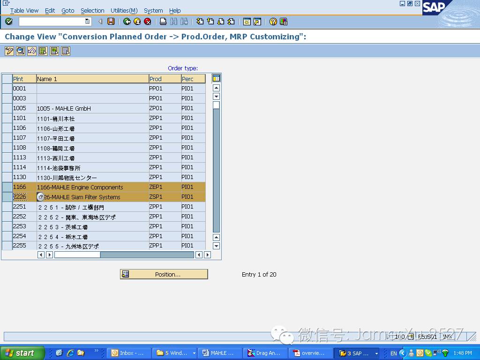Switch to the overvie... PDF taskbar button
The width and height of the screenshot is (480, 360).
click(x=310, y=353)
